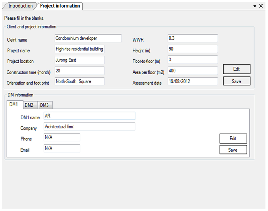Close the panel with the X icon
The height and width of the screenshot is (211, 268).
pyautogui.click(x=261, y=6)
